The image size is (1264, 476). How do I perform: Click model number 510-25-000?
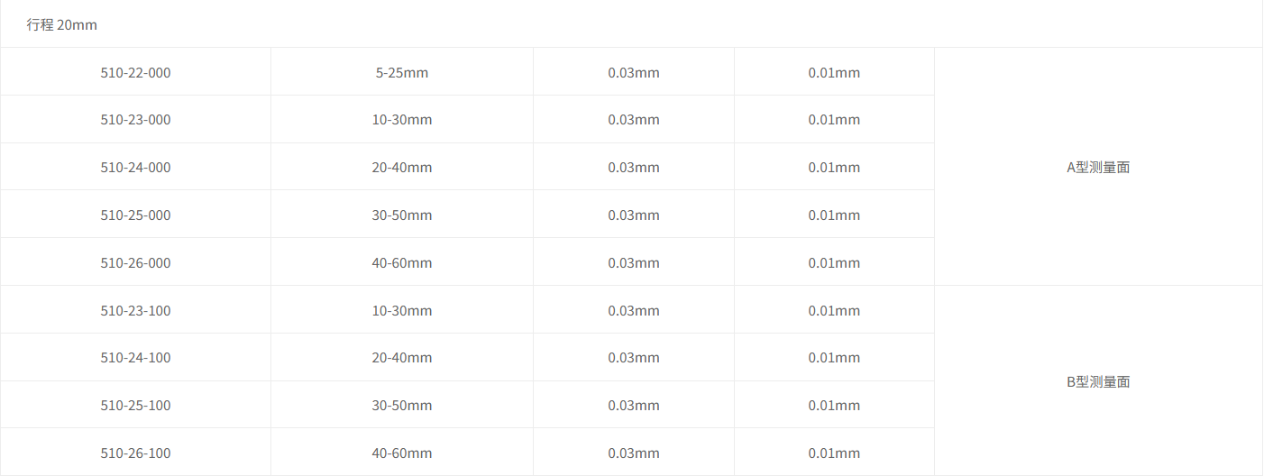point(135,215)
